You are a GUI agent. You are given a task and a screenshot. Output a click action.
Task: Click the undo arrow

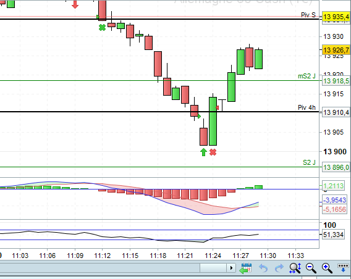click(263, 268)
